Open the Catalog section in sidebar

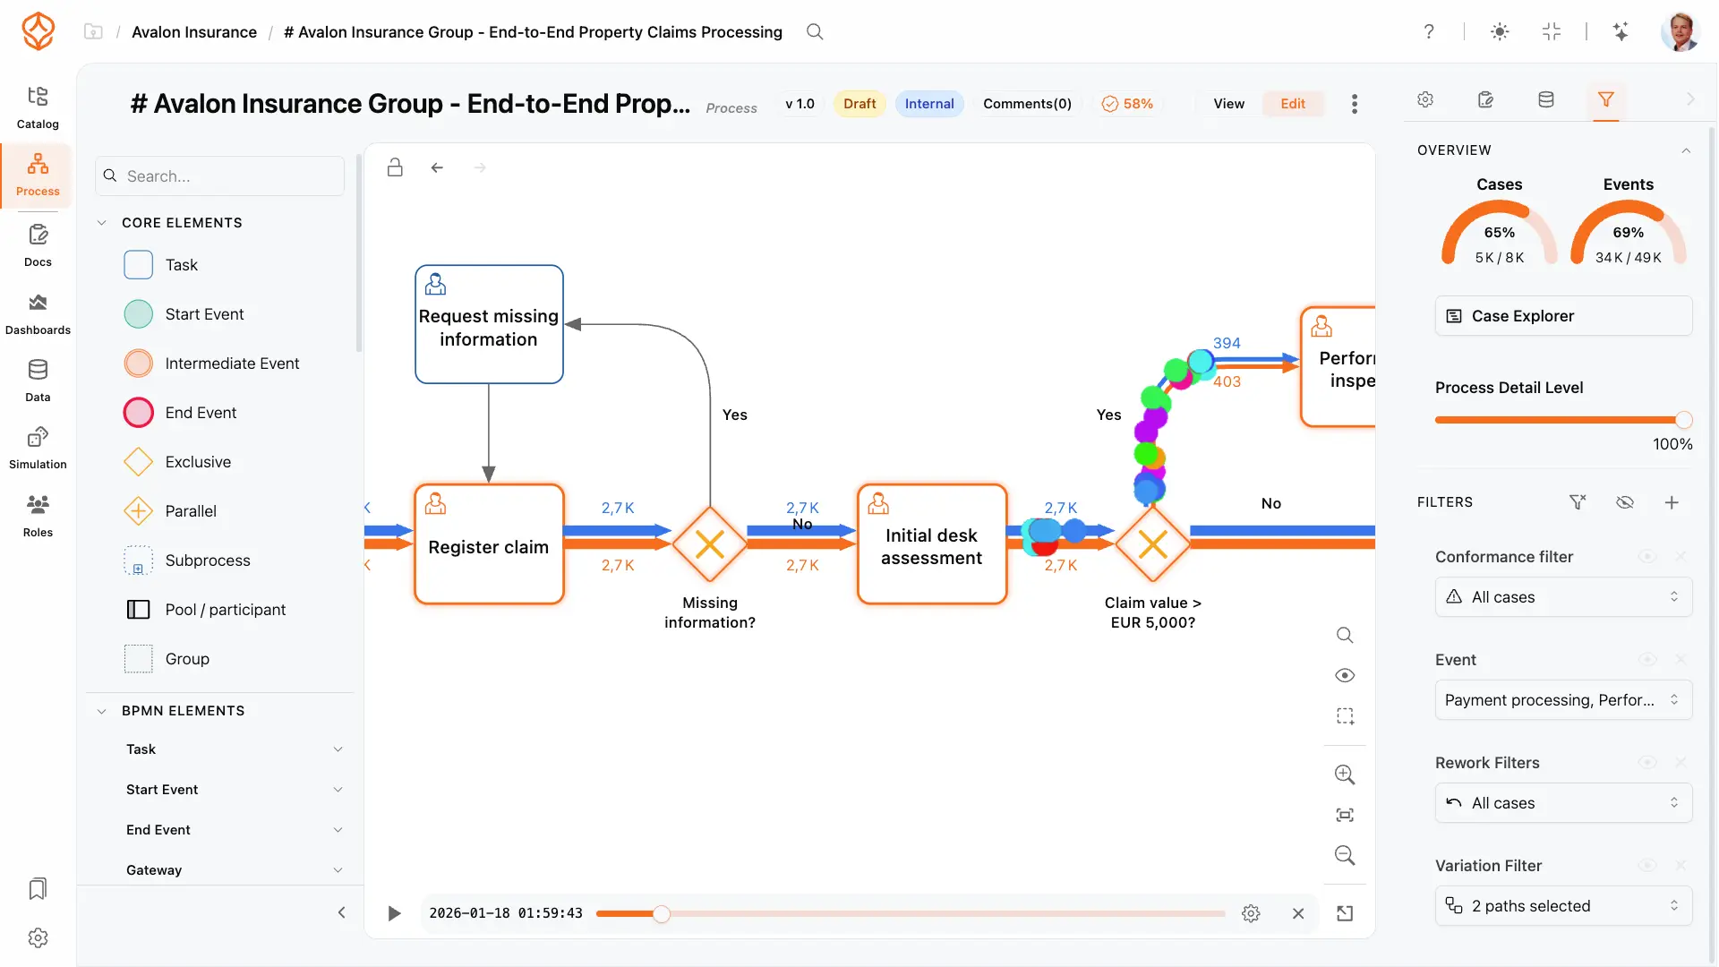click(x=38, y=107)
